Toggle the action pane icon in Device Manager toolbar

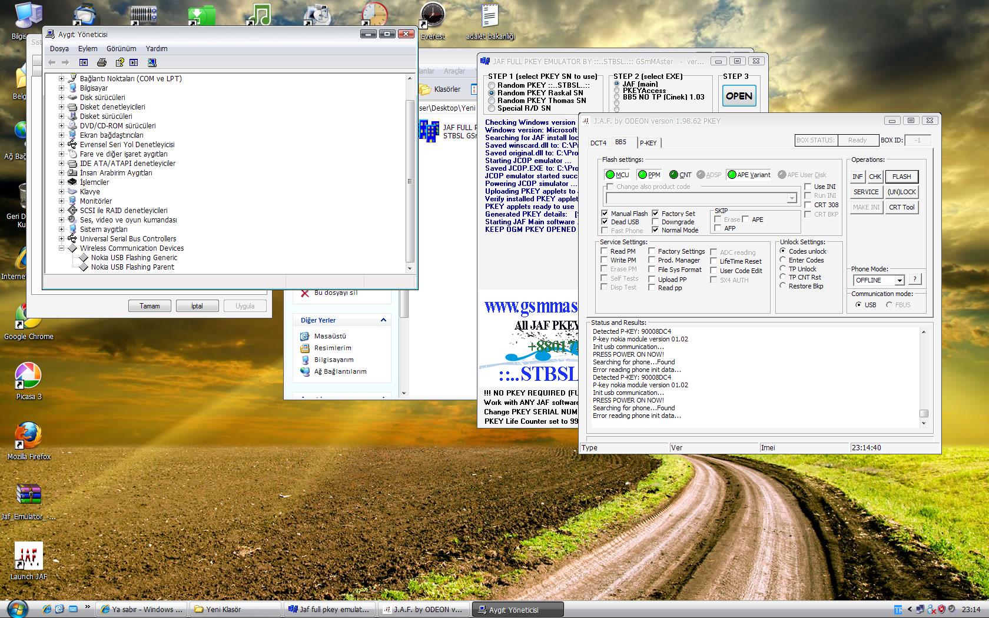pyautogui.click(x=134, y=62)
